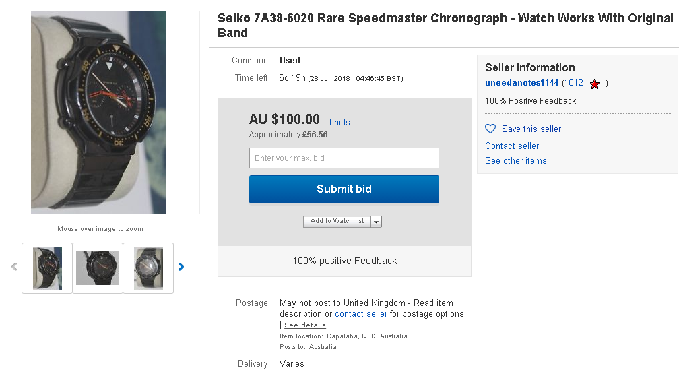Open the Add to Watch list dropdown arrow
Image resolution: width=679 pixels, height=376 pixels.
coord(376,222)
